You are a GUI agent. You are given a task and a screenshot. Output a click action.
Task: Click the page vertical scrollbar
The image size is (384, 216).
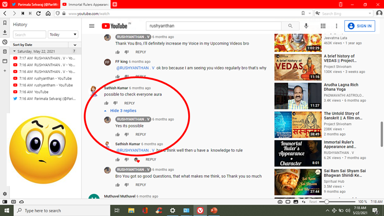[x=382, y=134]
